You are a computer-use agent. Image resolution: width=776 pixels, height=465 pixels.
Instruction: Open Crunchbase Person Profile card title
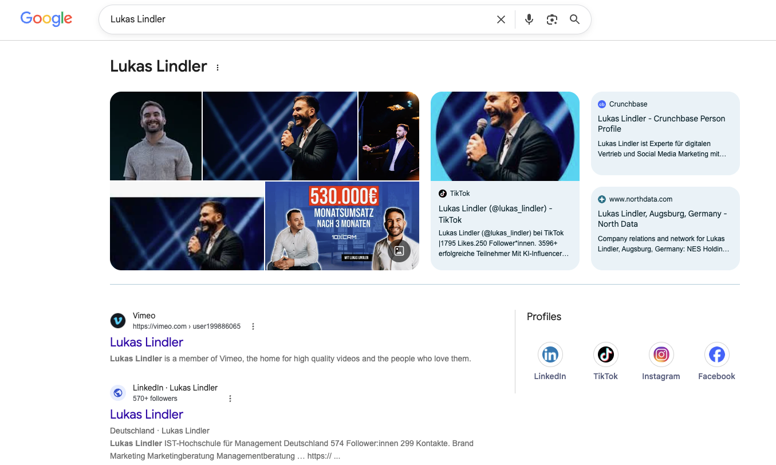pyautogui.click(x=661, y=124)
